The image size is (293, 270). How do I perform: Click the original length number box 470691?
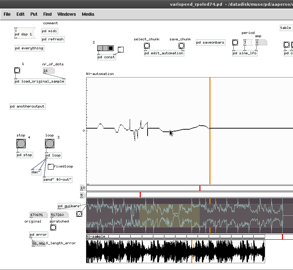click(39, 215)
